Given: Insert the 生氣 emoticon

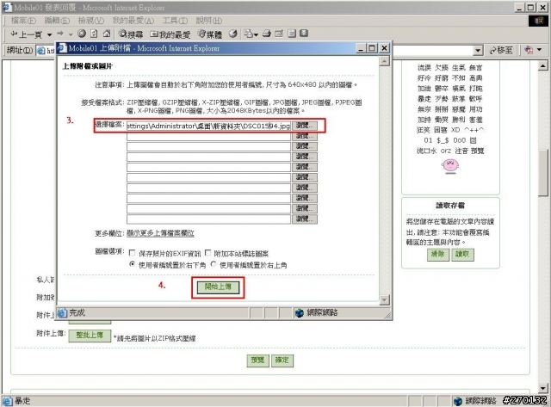Looking at the screenshot, I should point(459,67).
